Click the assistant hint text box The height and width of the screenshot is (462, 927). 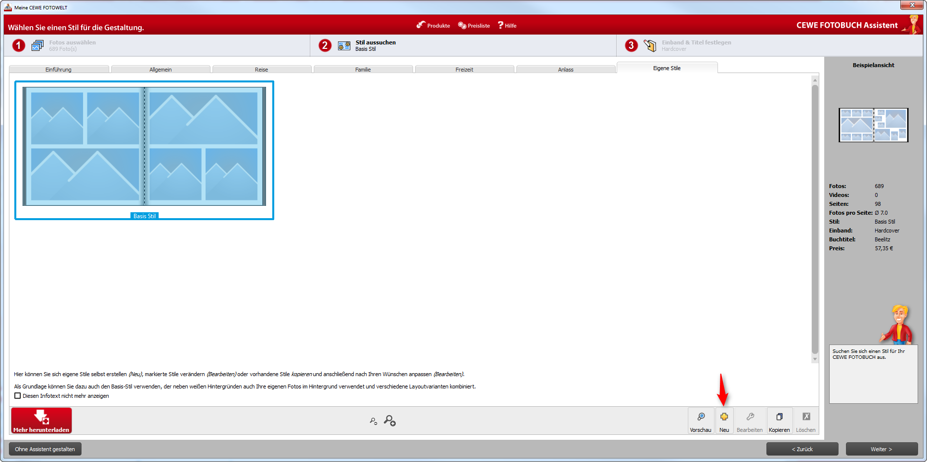point(874,374)
